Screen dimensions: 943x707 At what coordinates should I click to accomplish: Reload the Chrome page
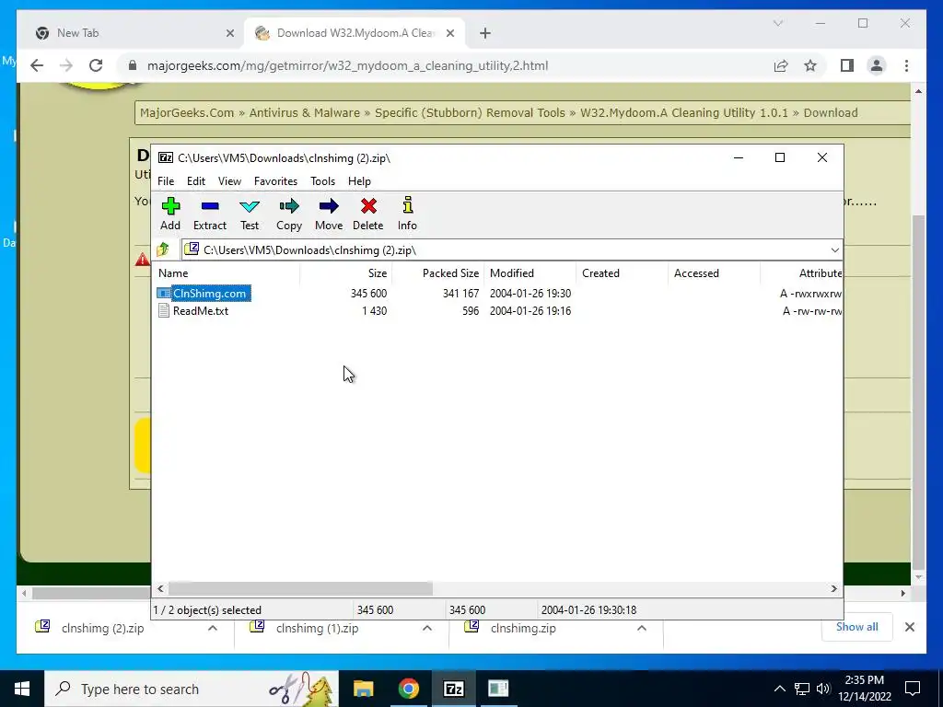[x=96, y=65]
